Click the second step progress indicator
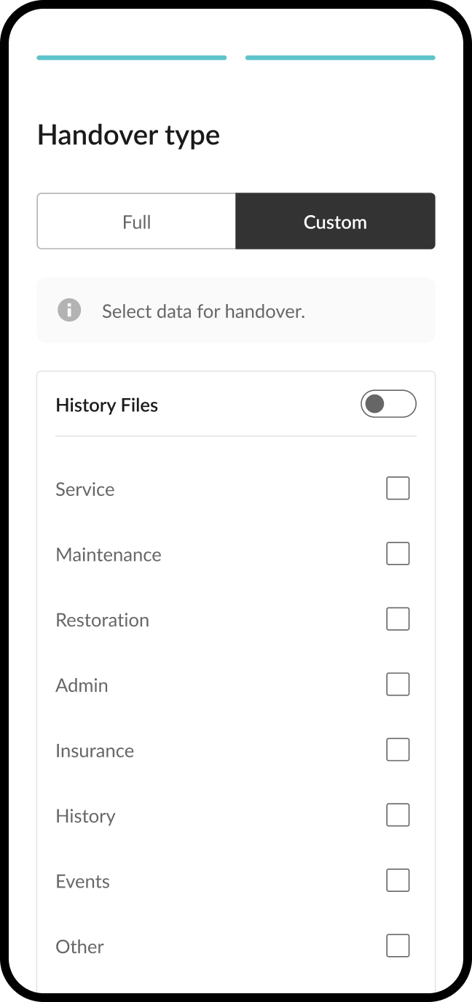The image size is (472, 1002). 340,56
